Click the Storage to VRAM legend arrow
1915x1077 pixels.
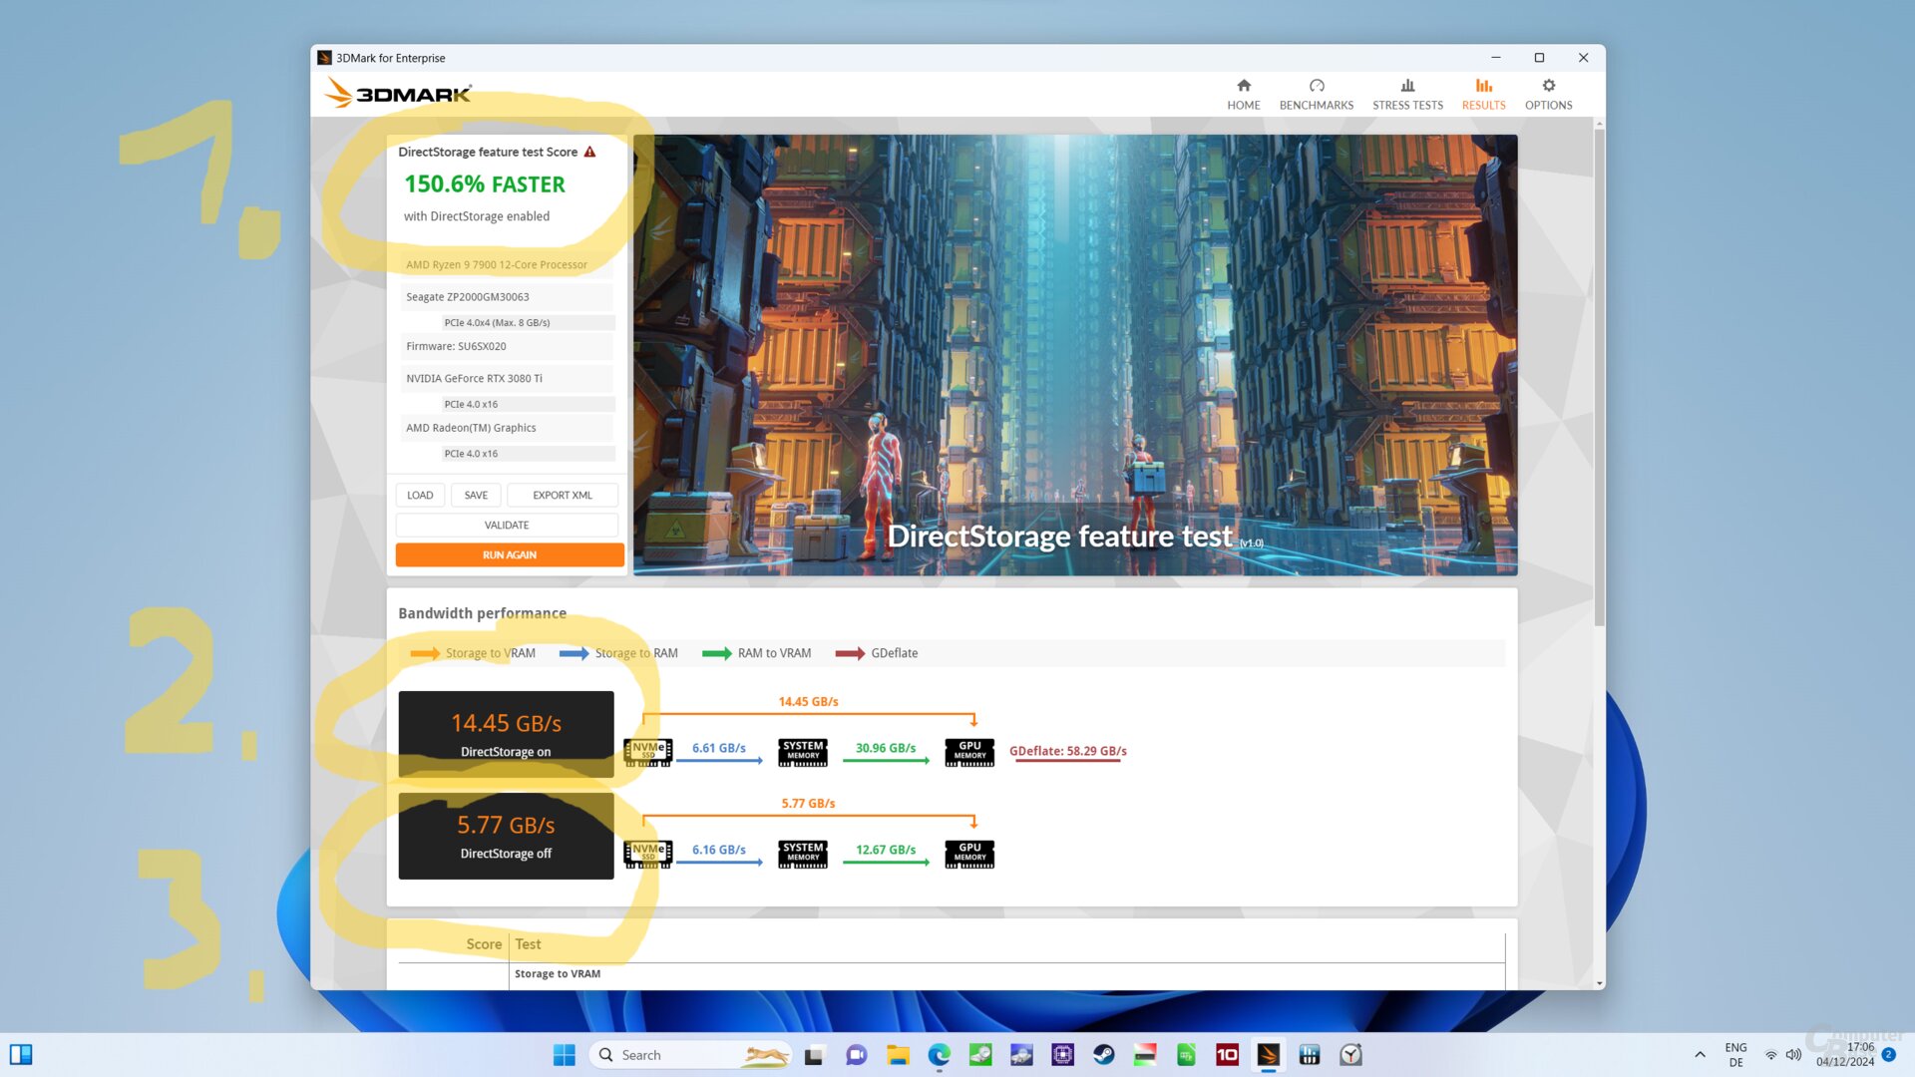coord(425,653)
